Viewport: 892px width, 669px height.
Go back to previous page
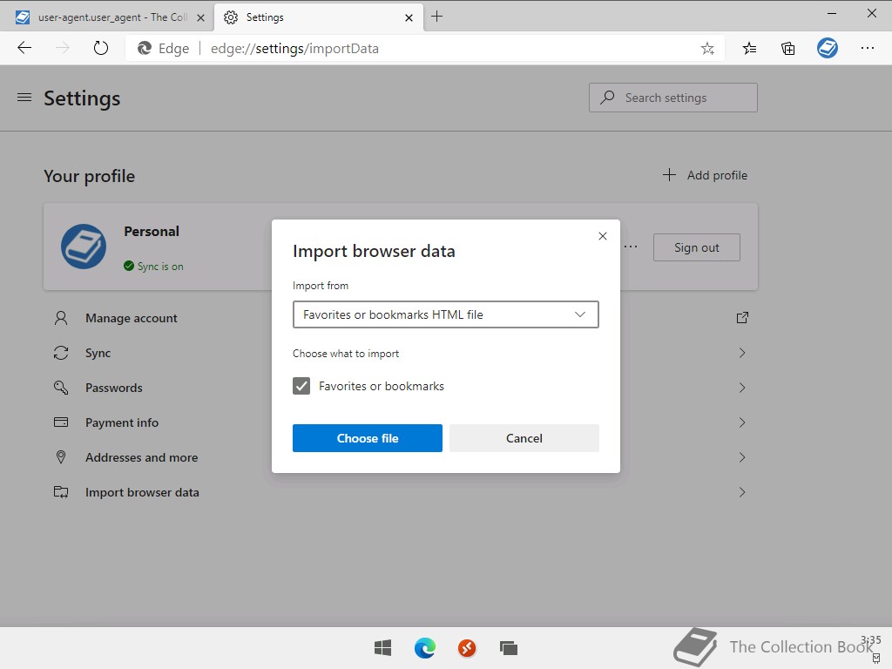pos(24,49)
